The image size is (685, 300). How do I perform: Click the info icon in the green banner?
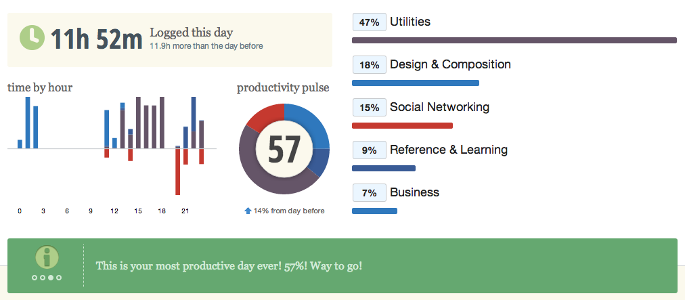tap(47, 257)
